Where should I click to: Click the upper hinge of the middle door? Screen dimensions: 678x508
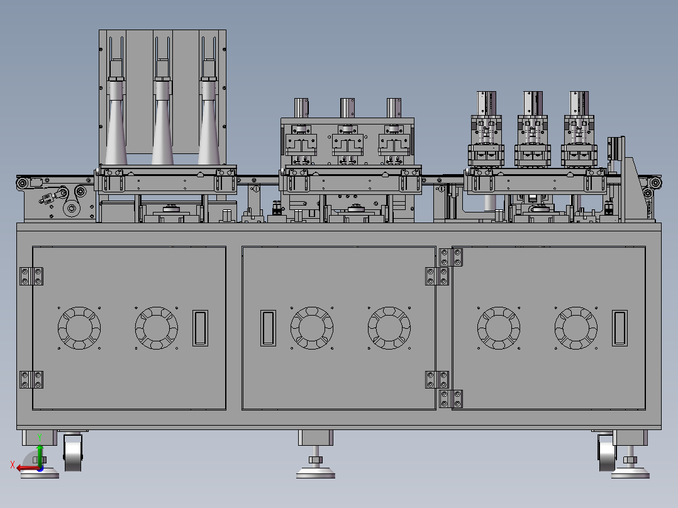[437, 276]
